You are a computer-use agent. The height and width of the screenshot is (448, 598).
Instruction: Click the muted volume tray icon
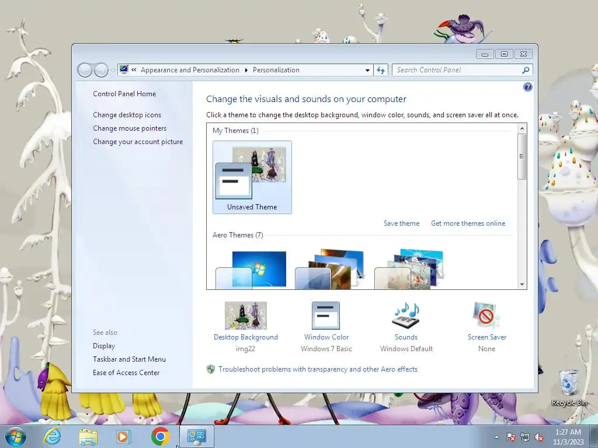539,437
